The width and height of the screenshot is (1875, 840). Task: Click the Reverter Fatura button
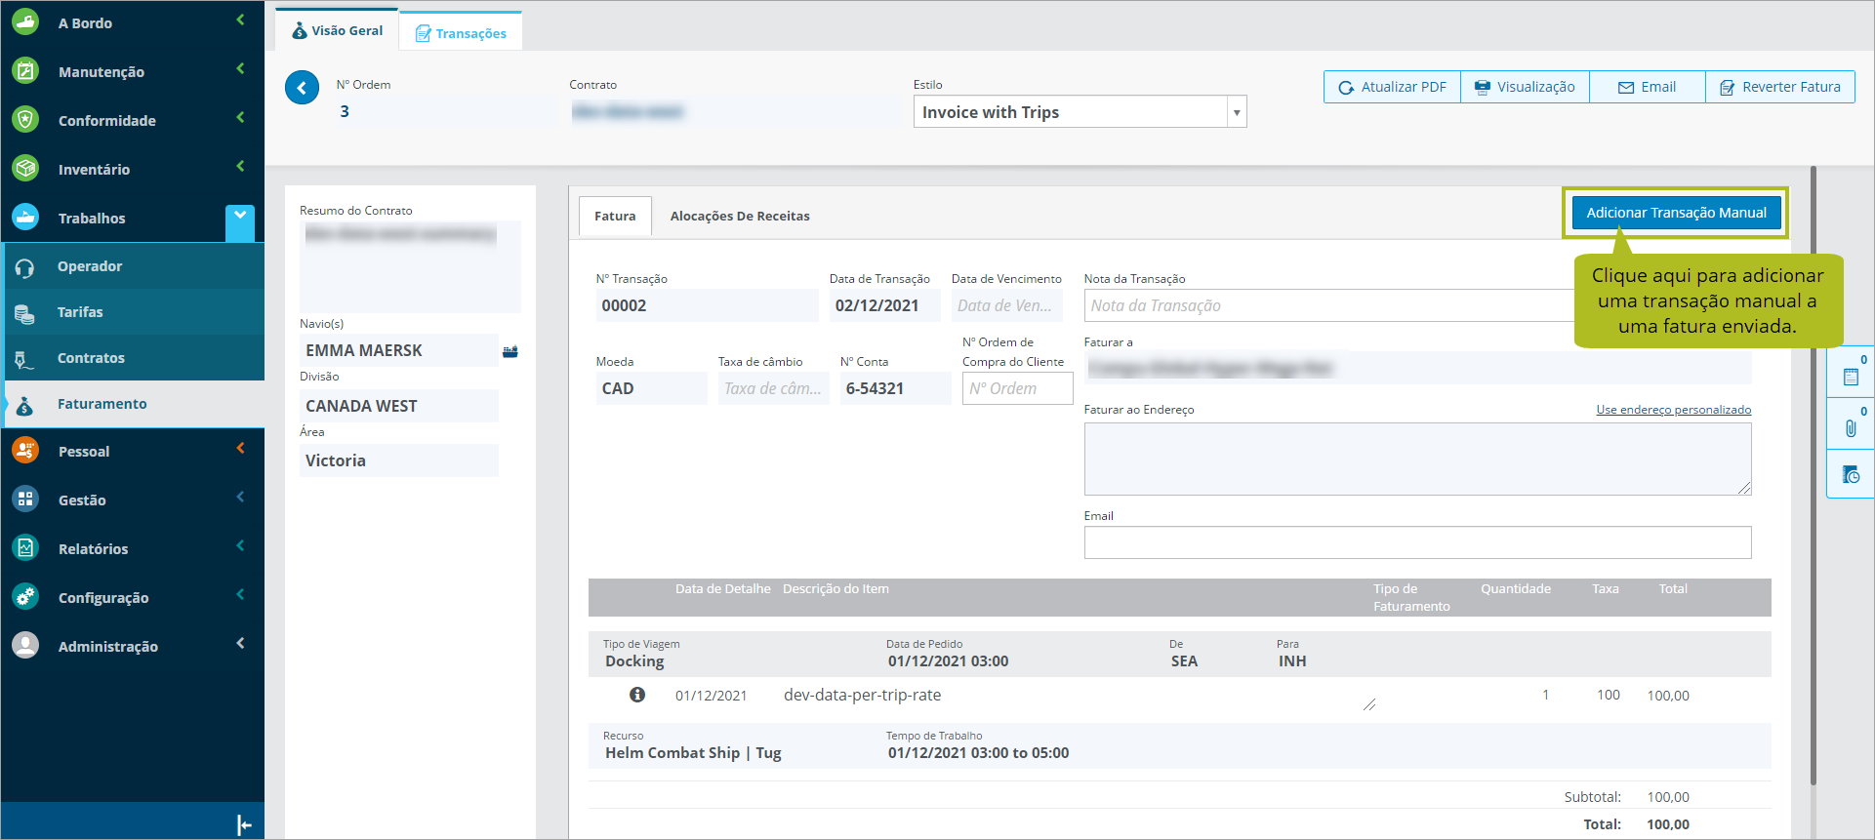coord(1780,87)
